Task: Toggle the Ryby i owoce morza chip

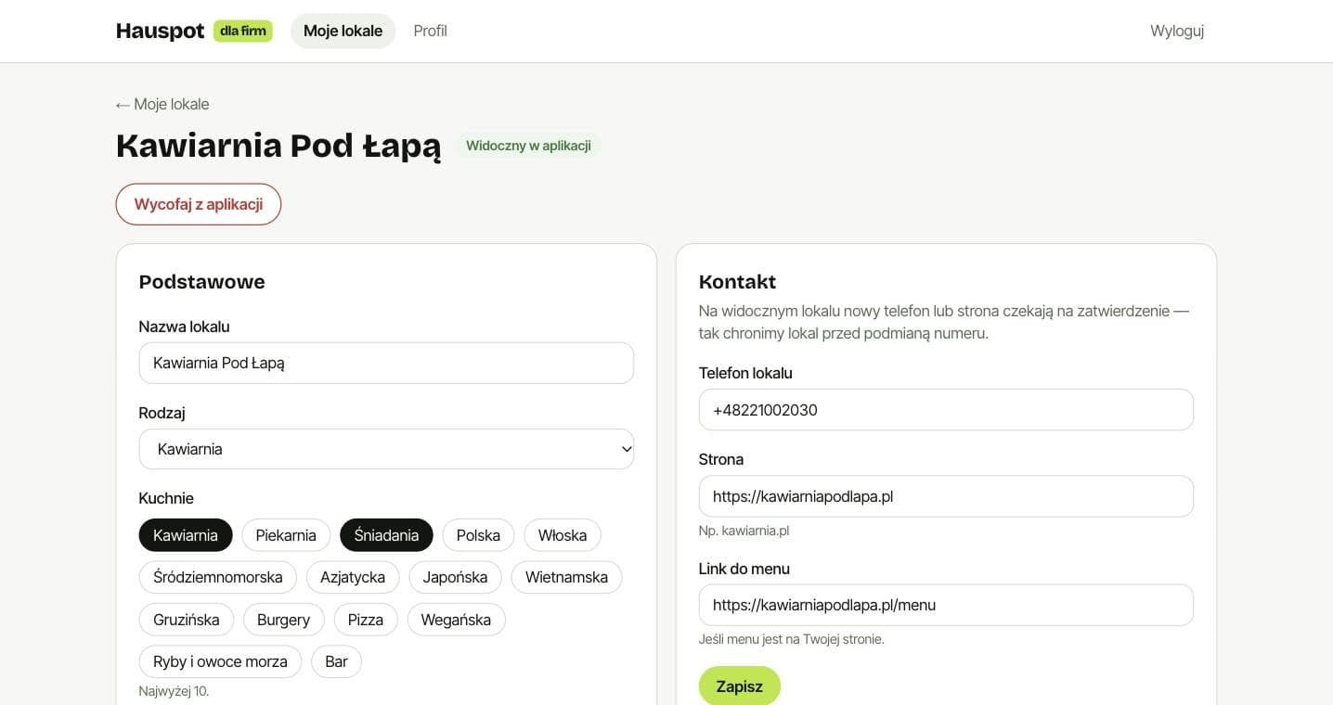Action: (220, 661)
